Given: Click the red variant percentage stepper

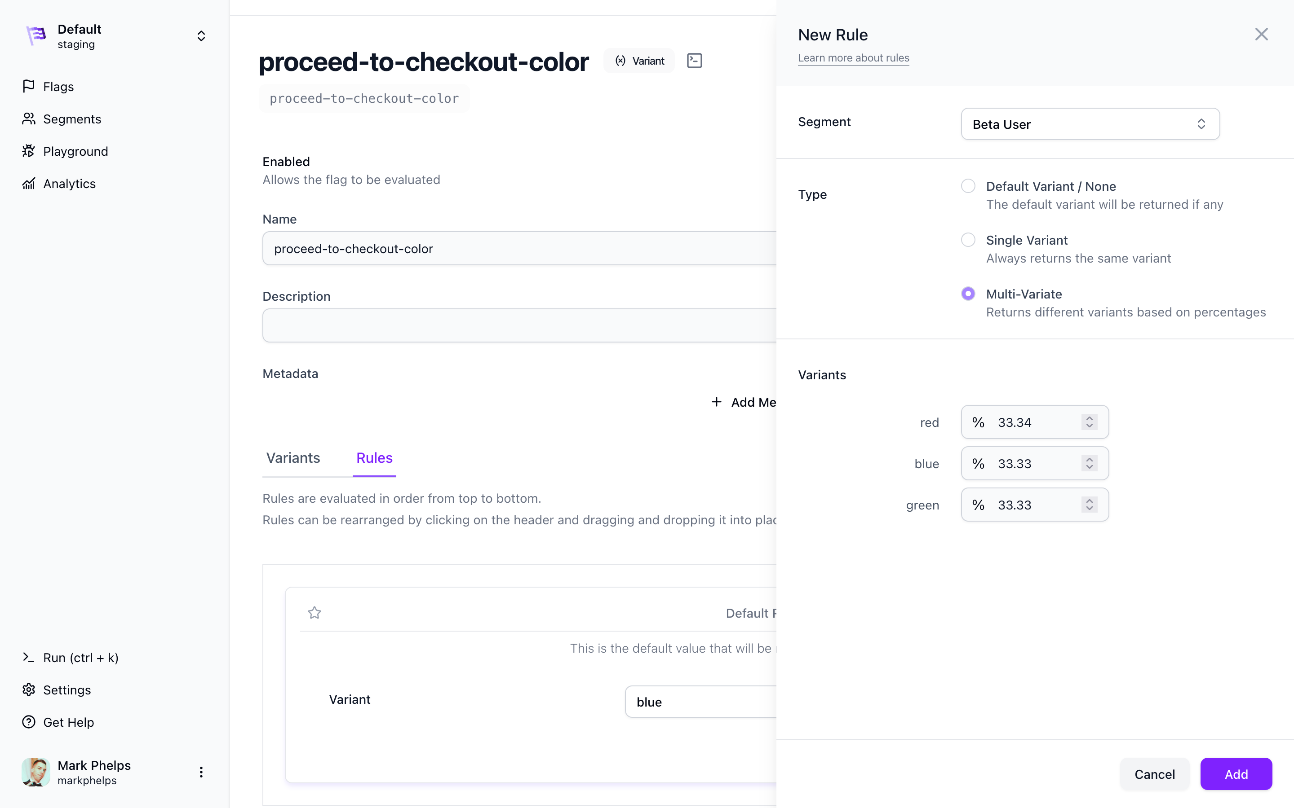Looking at the screenshot, I should tap(1089, 422).
